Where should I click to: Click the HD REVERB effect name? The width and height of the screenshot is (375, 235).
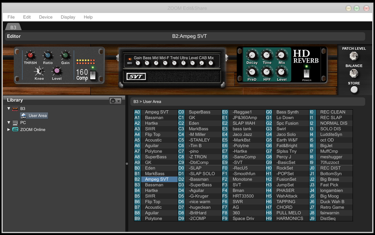(x=306, y=56)
